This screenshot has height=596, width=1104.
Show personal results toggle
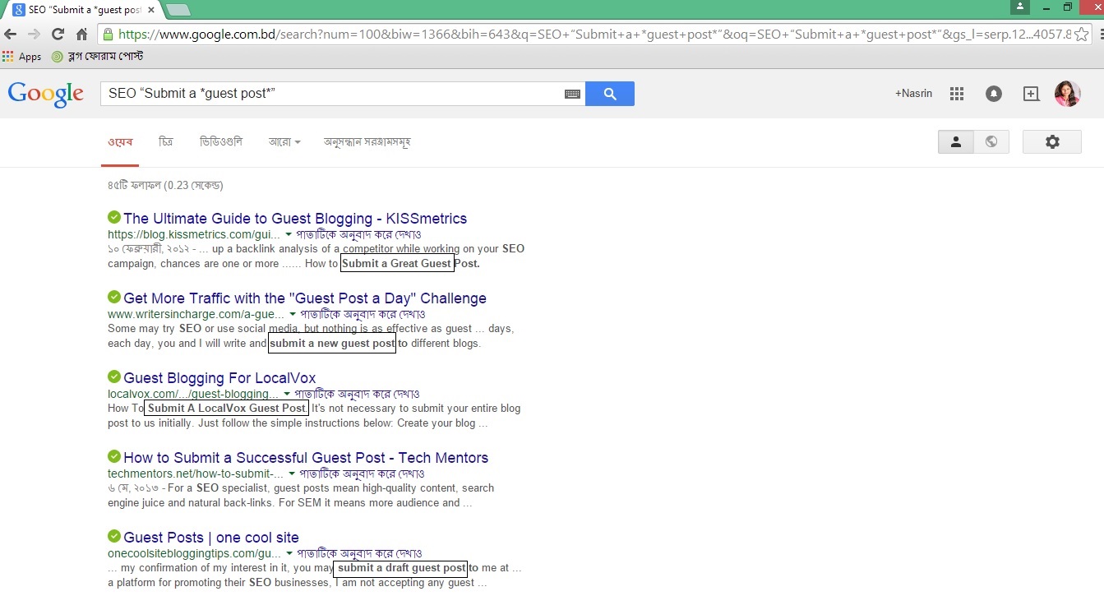click(x=956, y=142)
